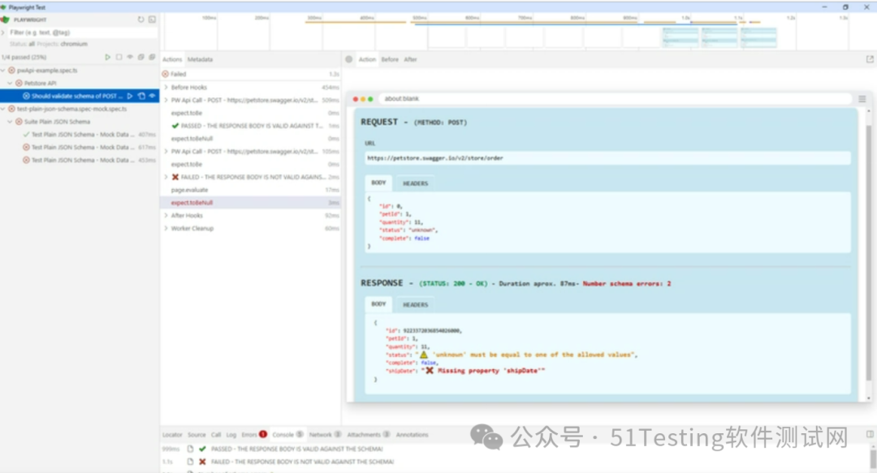Show response HEADERS tab

coord(415,305)
